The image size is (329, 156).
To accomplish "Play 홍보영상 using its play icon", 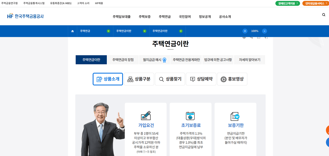I will [x=223, y=79].
